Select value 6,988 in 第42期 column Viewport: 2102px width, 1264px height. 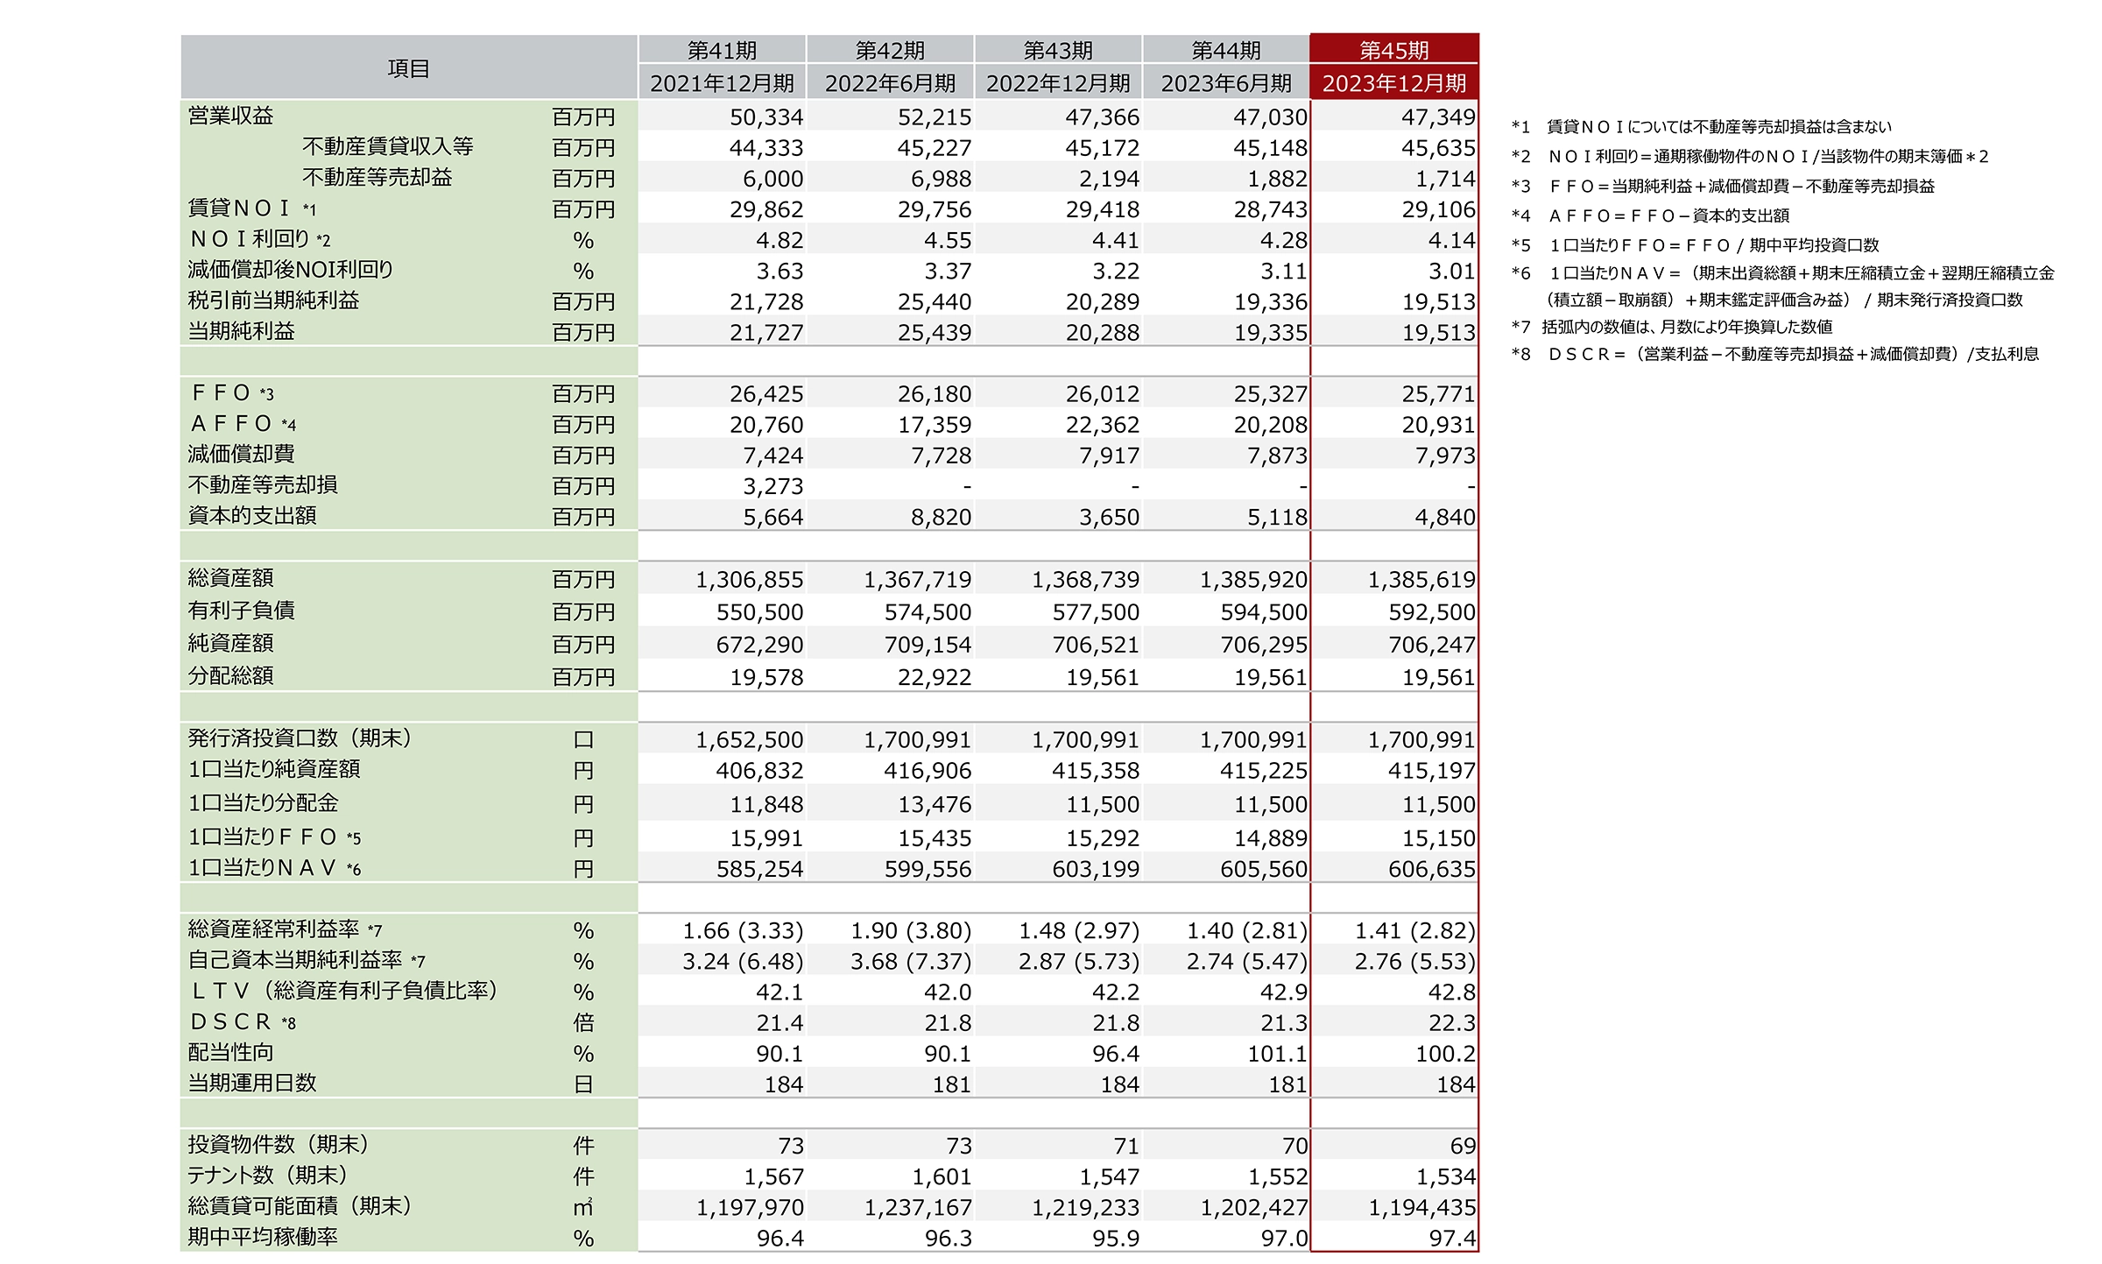[941, 179]
